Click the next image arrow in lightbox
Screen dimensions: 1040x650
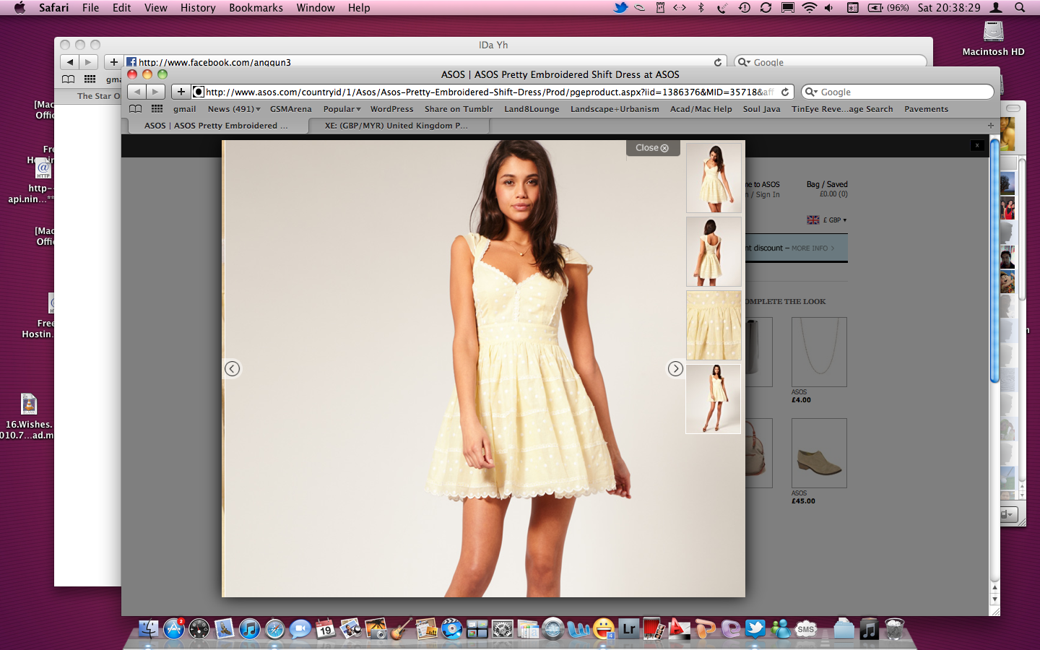coord(675,369)
